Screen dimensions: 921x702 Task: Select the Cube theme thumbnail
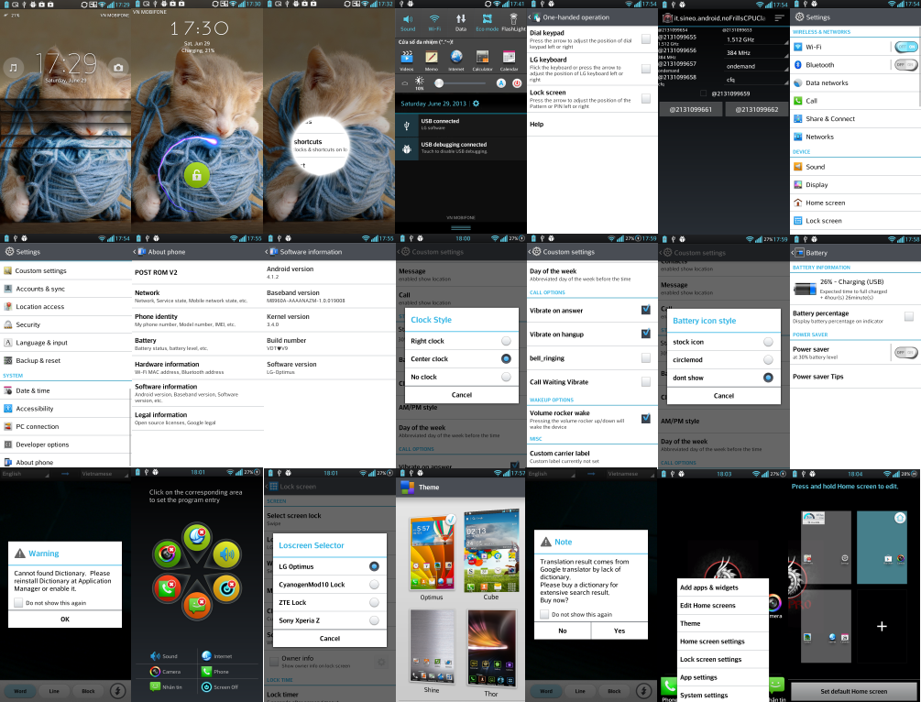click(x=491, y=552)
